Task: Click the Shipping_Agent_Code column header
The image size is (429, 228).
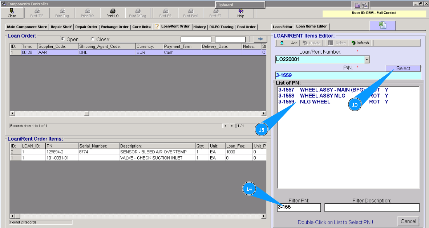Action: (107, 46)
